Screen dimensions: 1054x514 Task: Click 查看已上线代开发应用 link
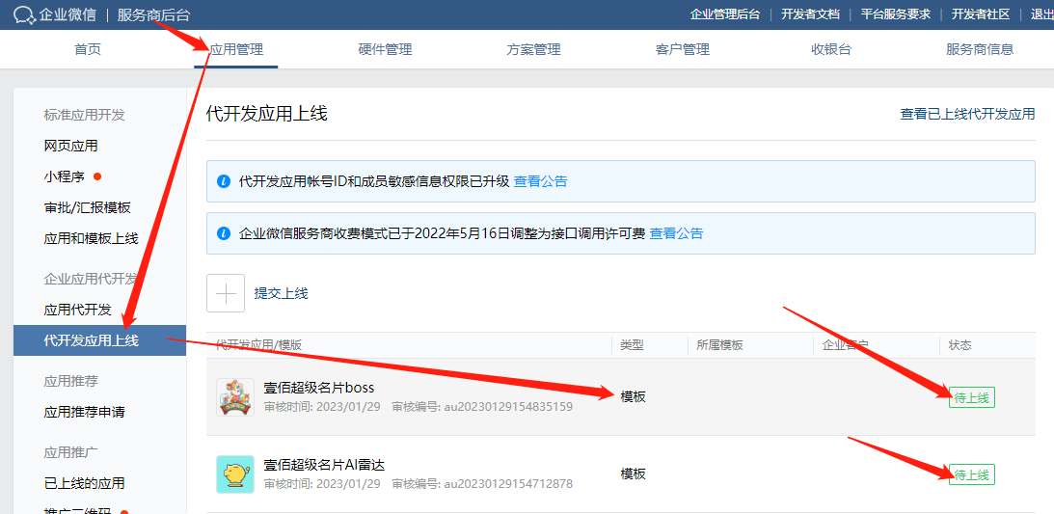[967, 114]
